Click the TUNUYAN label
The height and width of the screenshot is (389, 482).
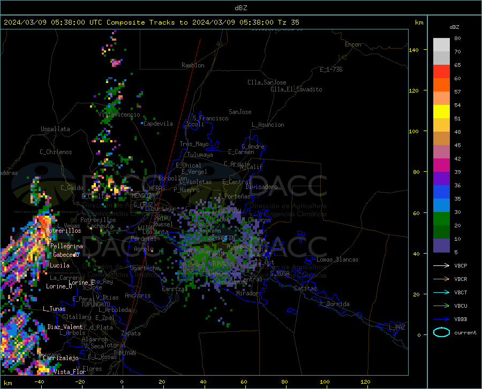pyautogui.click(x=124, y=353)
